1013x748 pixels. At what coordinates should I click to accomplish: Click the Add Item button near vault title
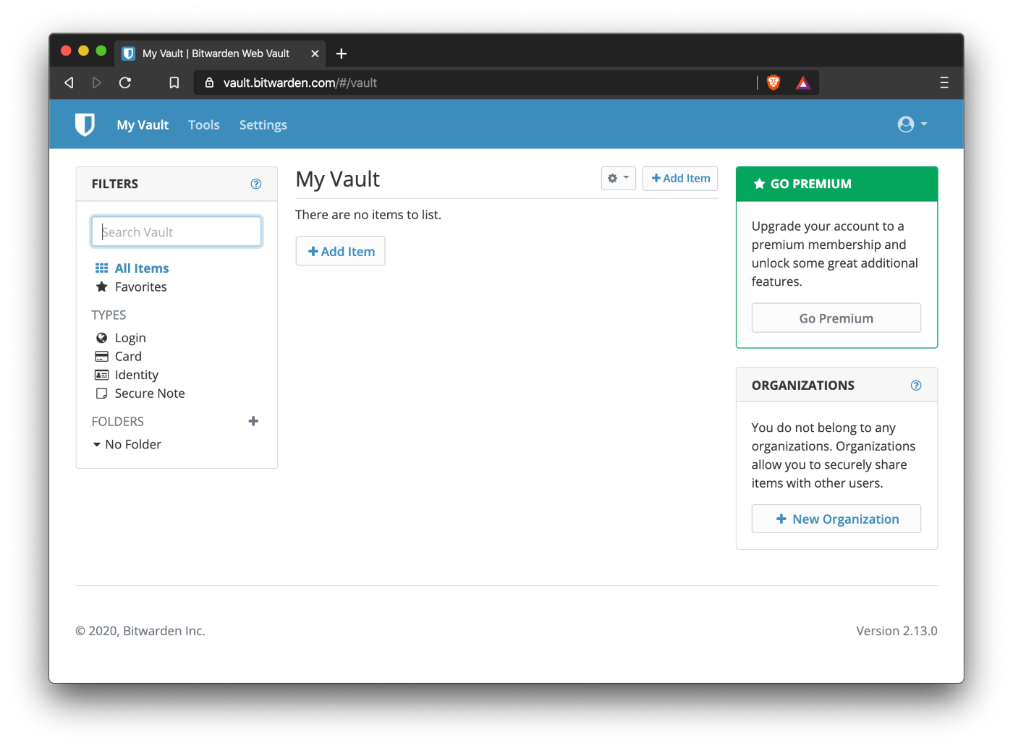(x=680, y=178)
